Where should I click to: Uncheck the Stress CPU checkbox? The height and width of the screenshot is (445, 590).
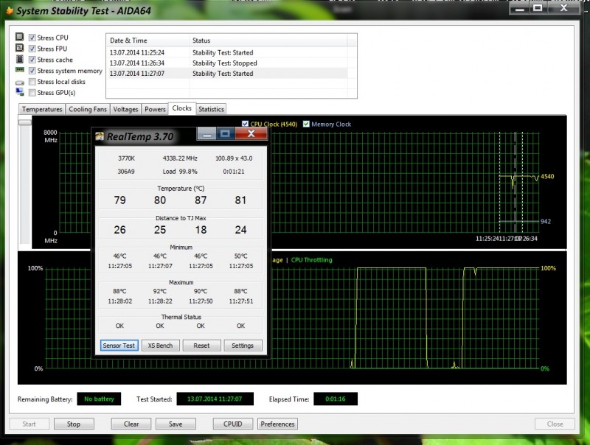pos(32,38)
